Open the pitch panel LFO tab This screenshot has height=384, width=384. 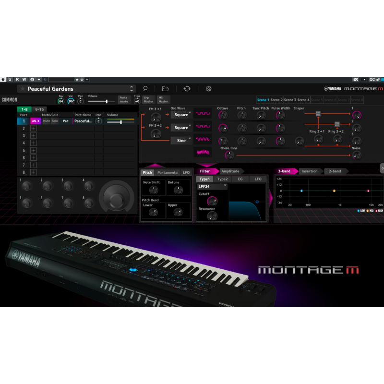click(186, 172)
